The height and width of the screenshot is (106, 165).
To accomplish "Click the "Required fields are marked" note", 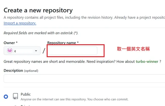I will click(41, 33).
